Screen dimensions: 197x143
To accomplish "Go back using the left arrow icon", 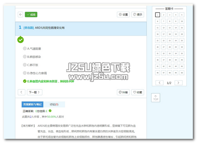I will (x=20, y=14).
